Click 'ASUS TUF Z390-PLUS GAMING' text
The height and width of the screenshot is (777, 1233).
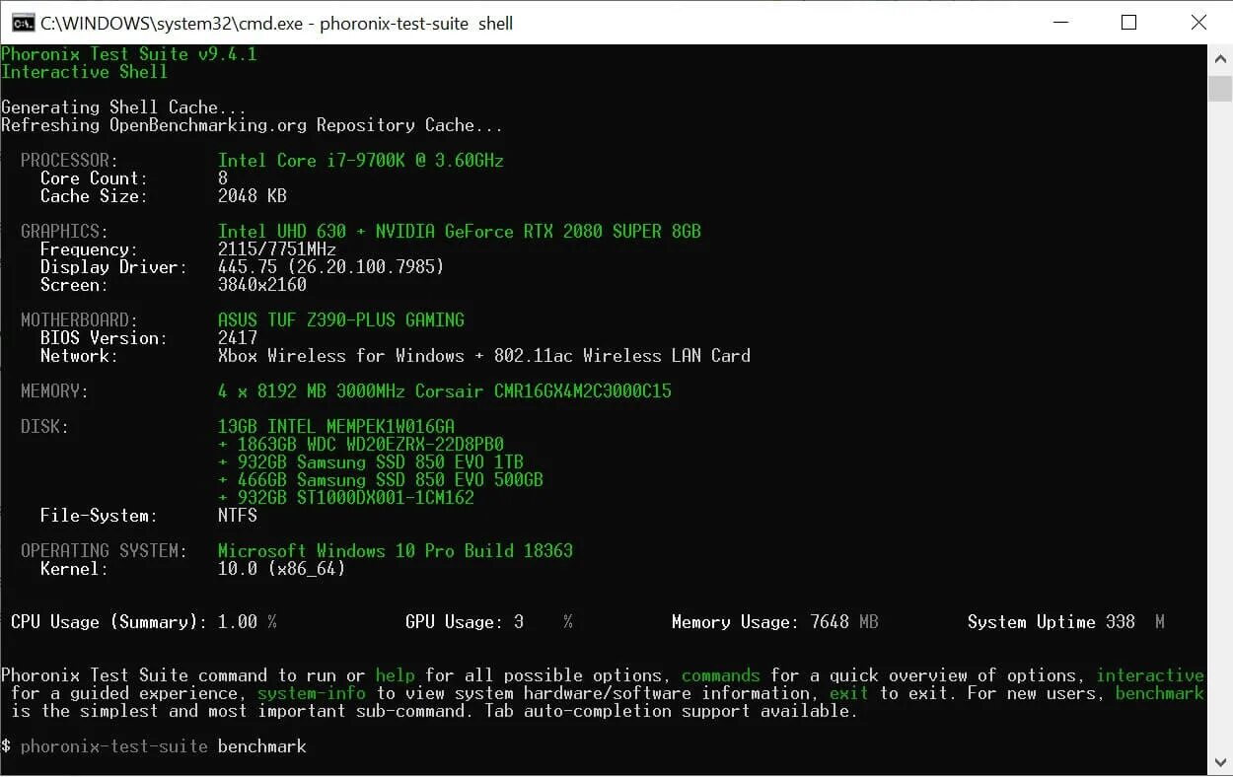point(341,320)
